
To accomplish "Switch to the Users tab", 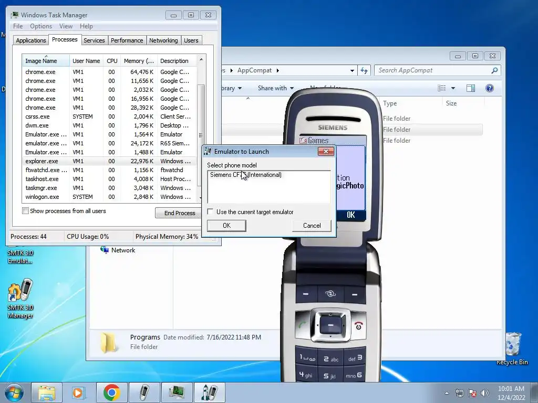I will (191, 40).
